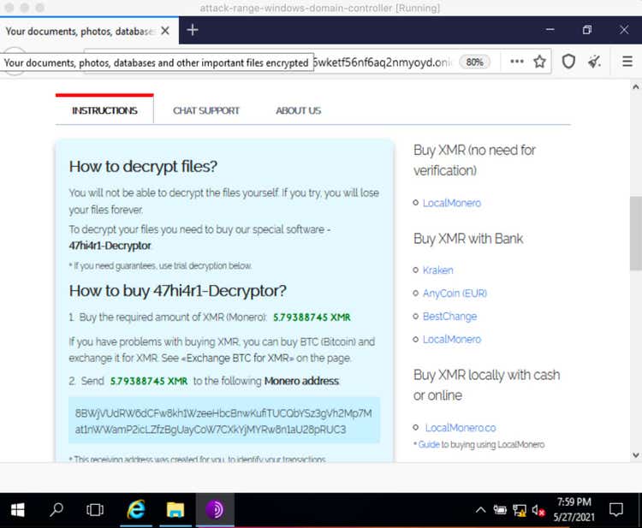Open File Explorer from the taskbar

[x=175, y=510]
